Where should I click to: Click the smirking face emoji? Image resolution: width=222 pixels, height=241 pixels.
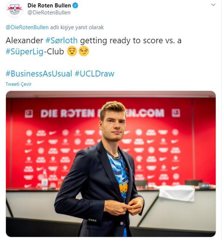(x=84, y=51)
